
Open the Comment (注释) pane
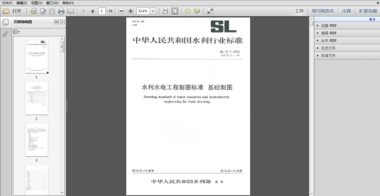[x=347, y=11]
